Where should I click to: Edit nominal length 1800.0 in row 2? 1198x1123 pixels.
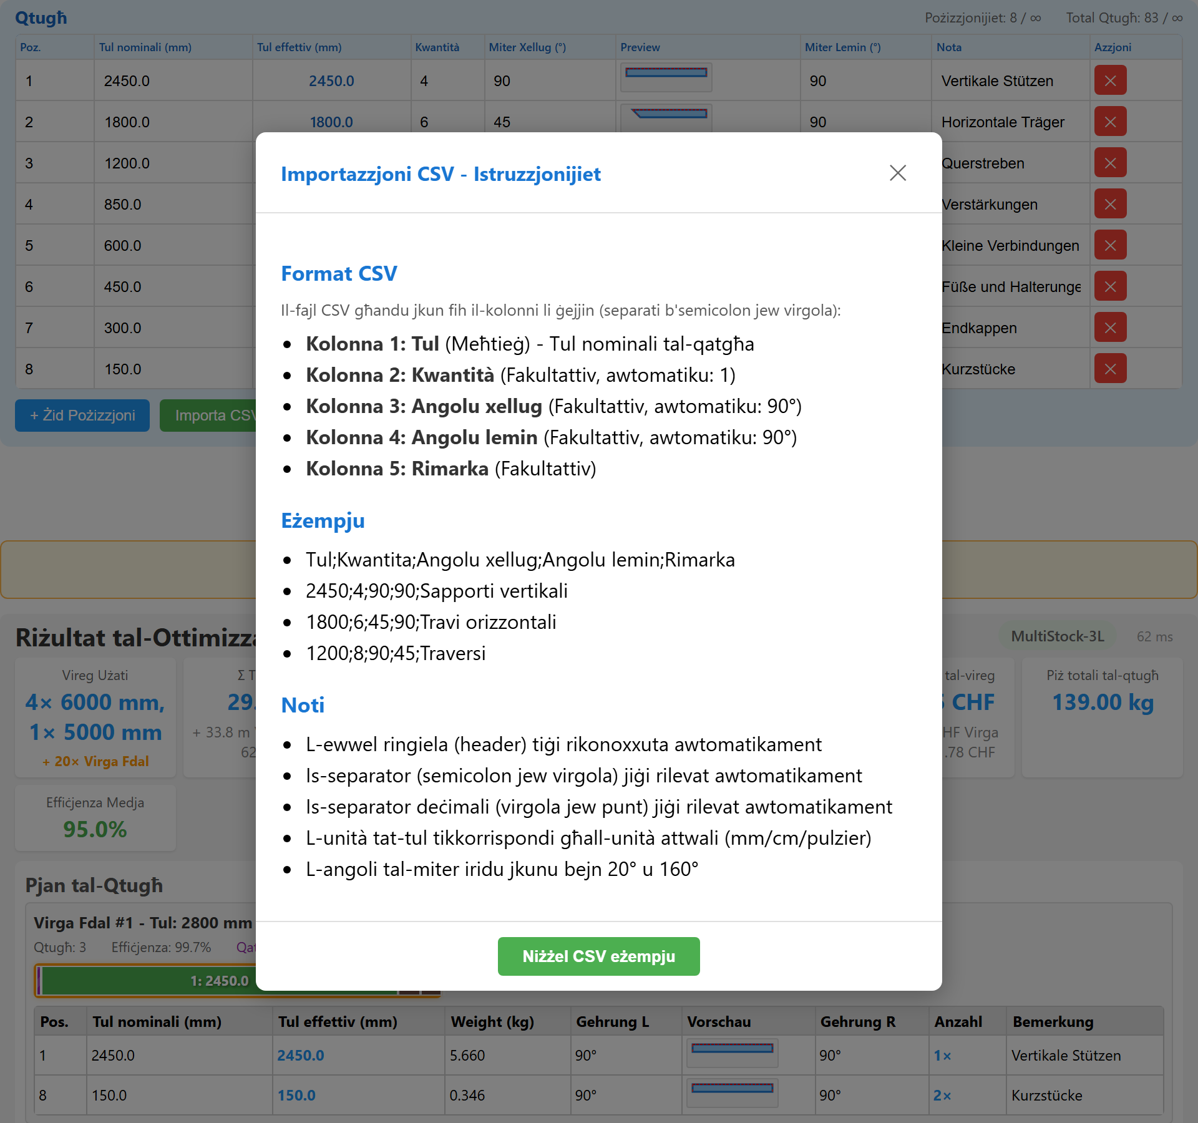173,122
